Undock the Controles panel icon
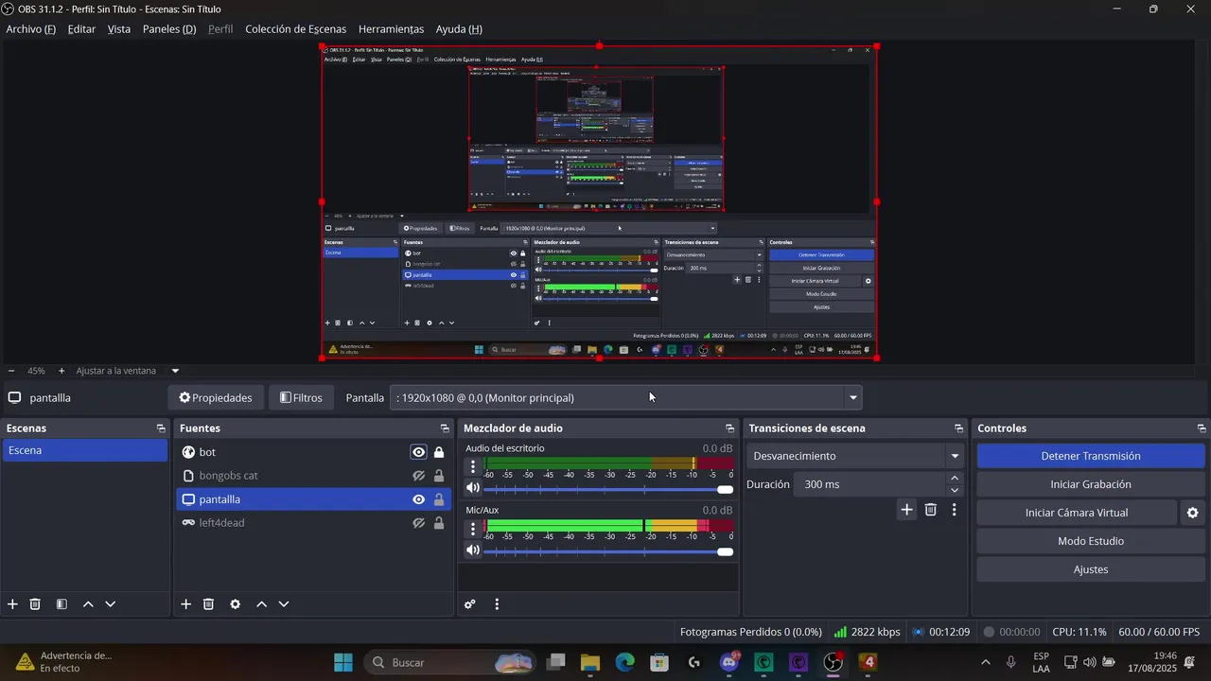This screenshot has width=1211, height=681. pos(1202,428)
